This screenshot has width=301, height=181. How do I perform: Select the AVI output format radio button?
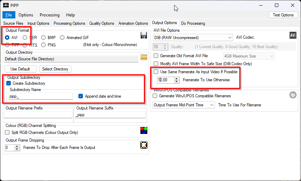point(7,37)
